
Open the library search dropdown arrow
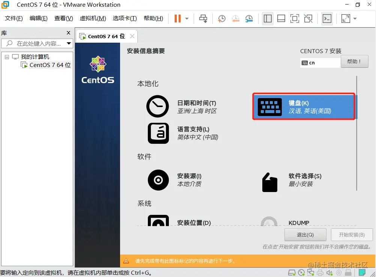pos(69,43)
